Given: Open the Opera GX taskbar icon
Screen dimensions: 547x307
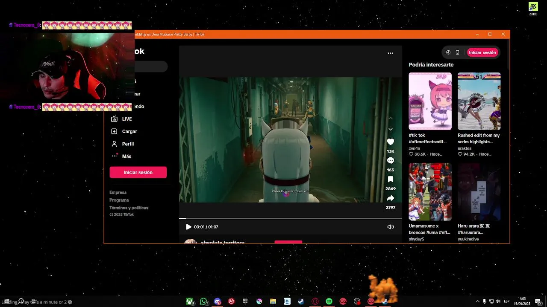Looking at the screenshot, I should click(x=315, y=301).
